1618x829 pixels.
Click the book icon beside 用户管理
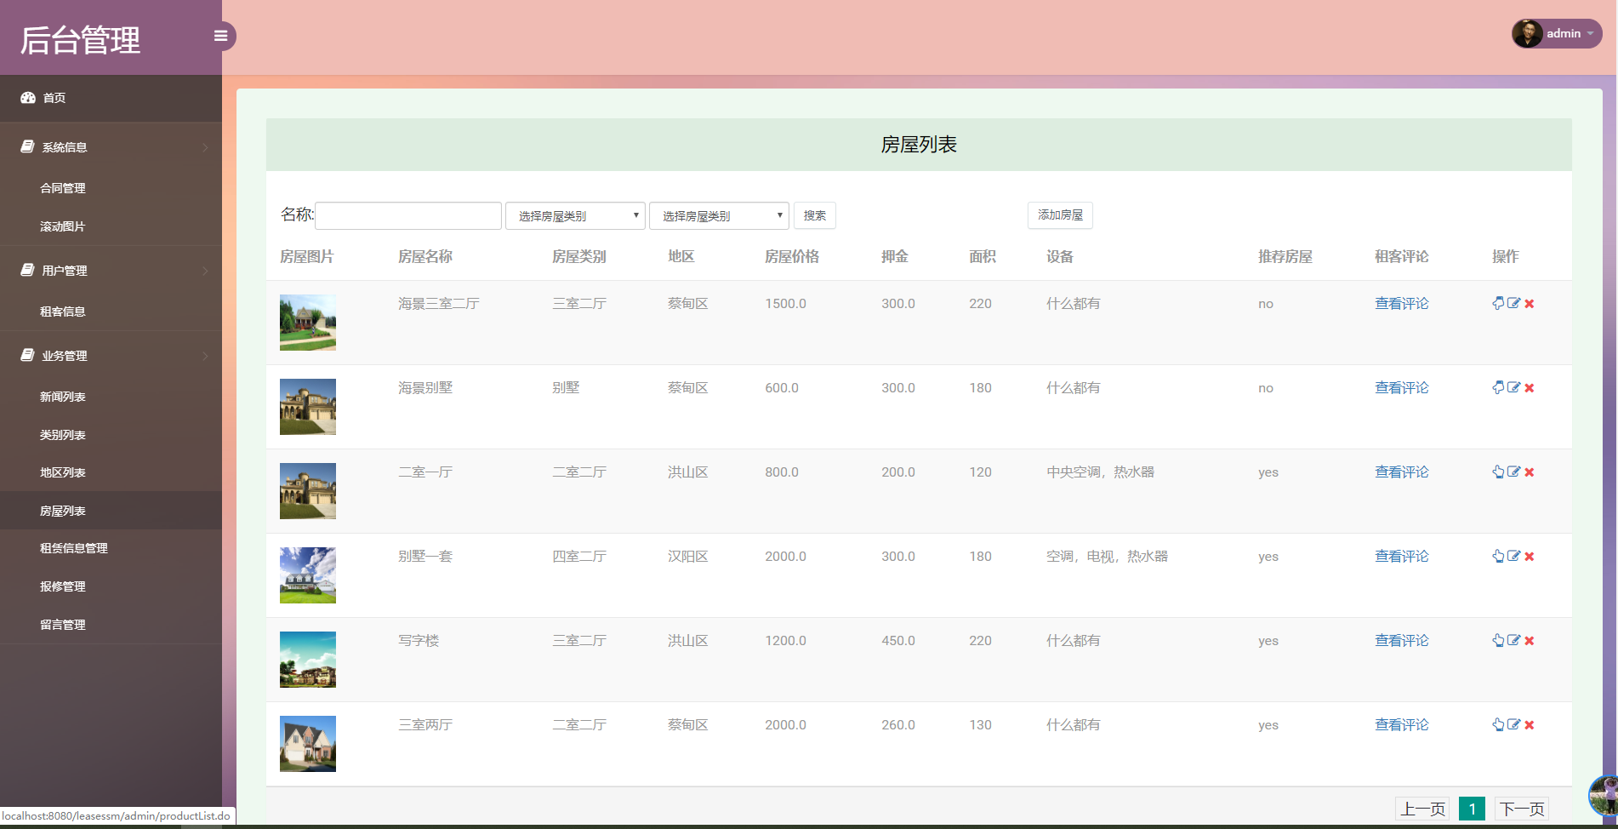tap(27, 270)
